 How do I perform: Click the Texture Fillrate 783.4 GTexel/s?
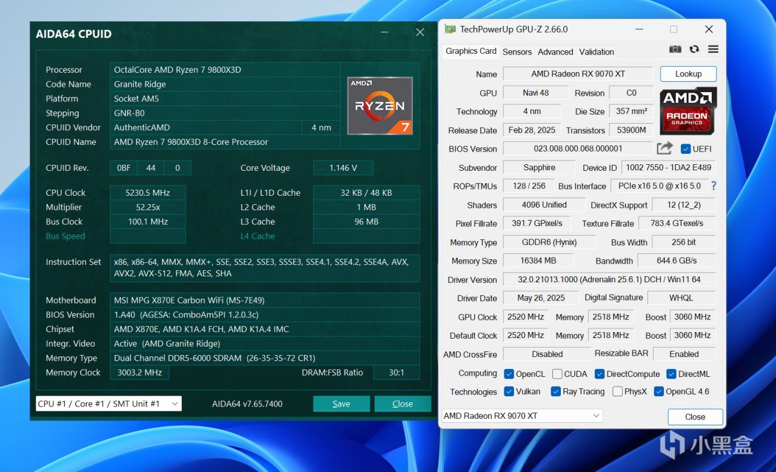[677, 223]
